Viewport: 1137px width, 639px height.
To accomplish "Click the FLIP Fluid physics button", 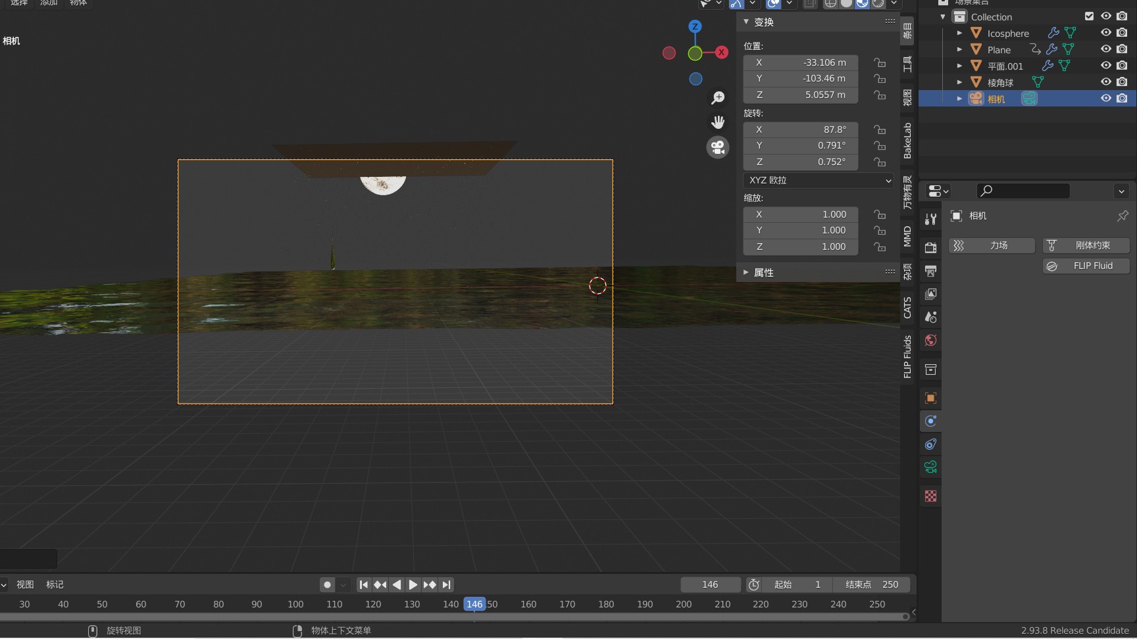I will 1086,266.
